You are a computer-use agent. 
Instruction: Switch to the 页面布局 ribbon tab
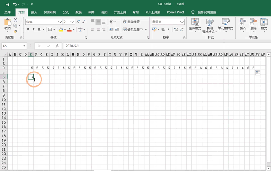50,12
